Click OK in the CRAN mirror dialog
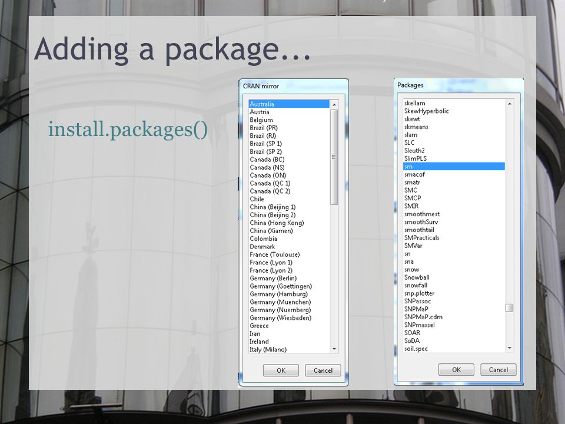The height and width of the screenshot is (424, 565). (x=281, y=370)
